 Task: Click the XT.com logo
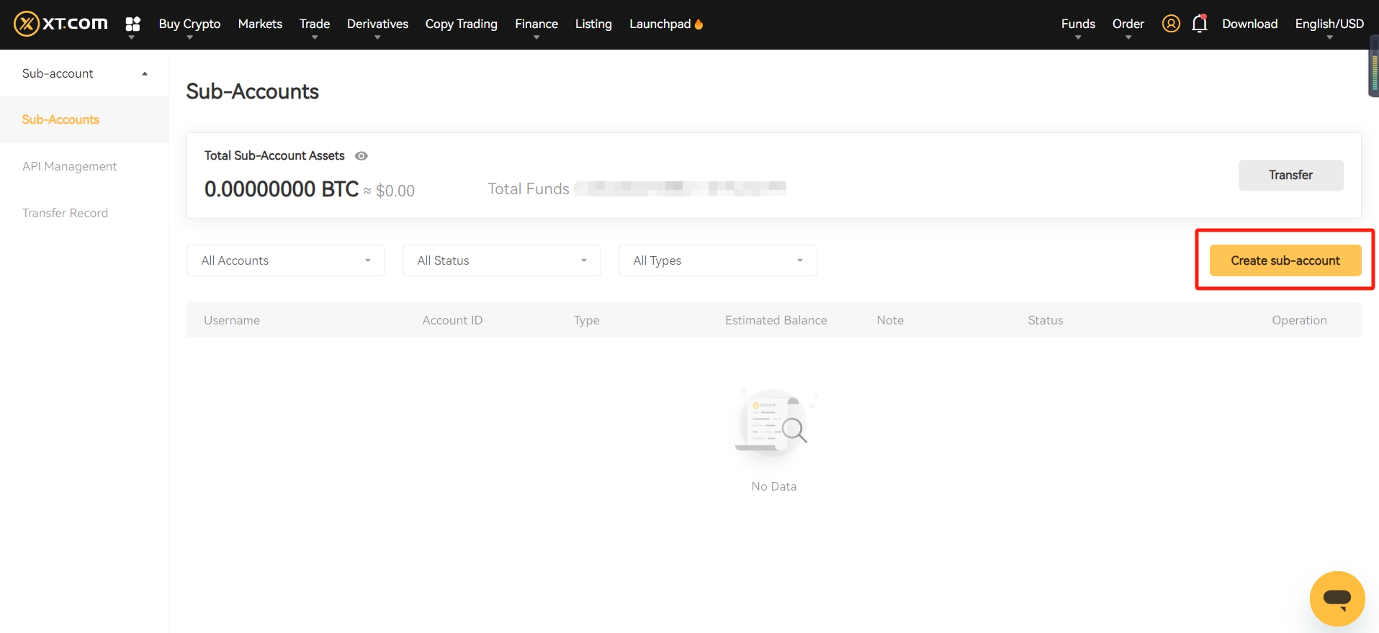pos(60,24)
